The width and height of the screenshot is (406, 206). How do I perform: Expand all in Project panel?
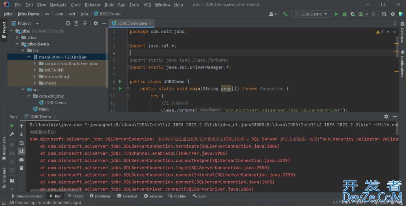(76, 23)
